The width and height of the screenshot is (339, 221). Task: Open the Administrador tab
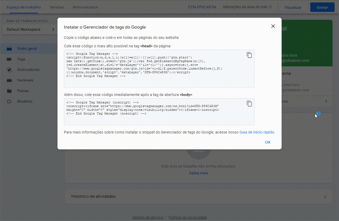[85, 7]
